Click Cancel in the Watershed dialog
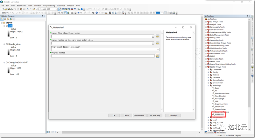This screenshot has width=255, height=138. (126, 116)
